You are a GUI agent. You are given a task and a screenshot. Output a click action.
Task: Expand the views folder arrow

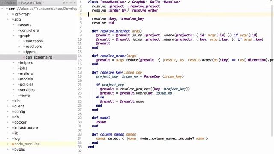pos(13,95)
